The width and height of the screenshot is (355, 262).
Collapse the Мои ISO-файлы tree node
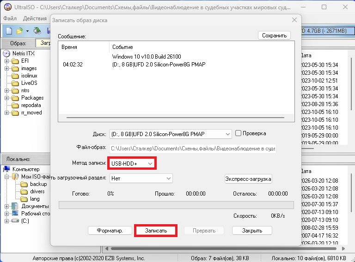click(6, 177)
